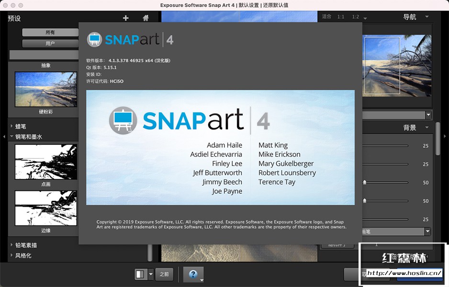This screenshot has height=287, width=449.
Task: Toggle the split view layout button
Action: point(141,274)
